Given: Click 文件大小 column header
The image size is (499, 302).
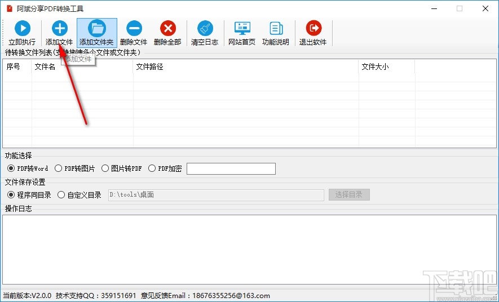Looking at the screenshot, I should click(387, 66).
